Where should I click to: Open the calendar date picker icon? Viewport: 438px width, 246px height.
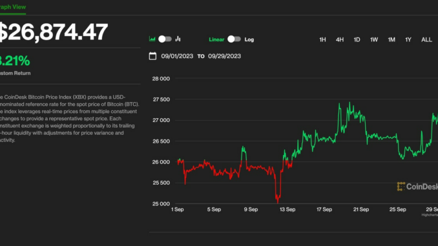pos(152,56)
